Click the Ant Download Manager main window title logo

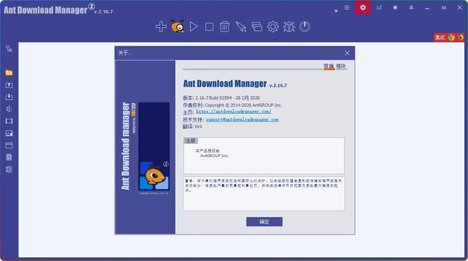tap(45, 10)
